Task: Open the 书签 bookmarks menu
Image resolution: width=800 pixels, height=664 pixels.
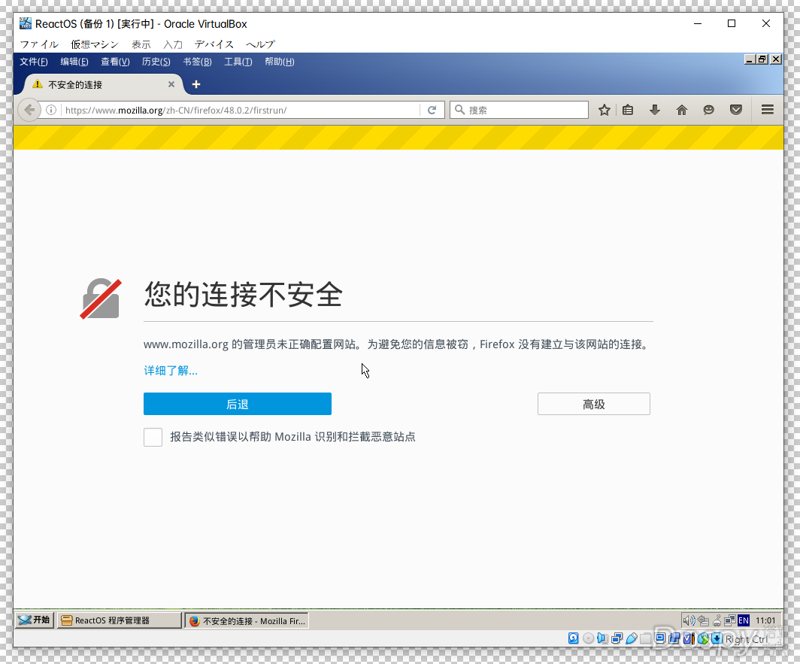Action: [x=197, y=62]
